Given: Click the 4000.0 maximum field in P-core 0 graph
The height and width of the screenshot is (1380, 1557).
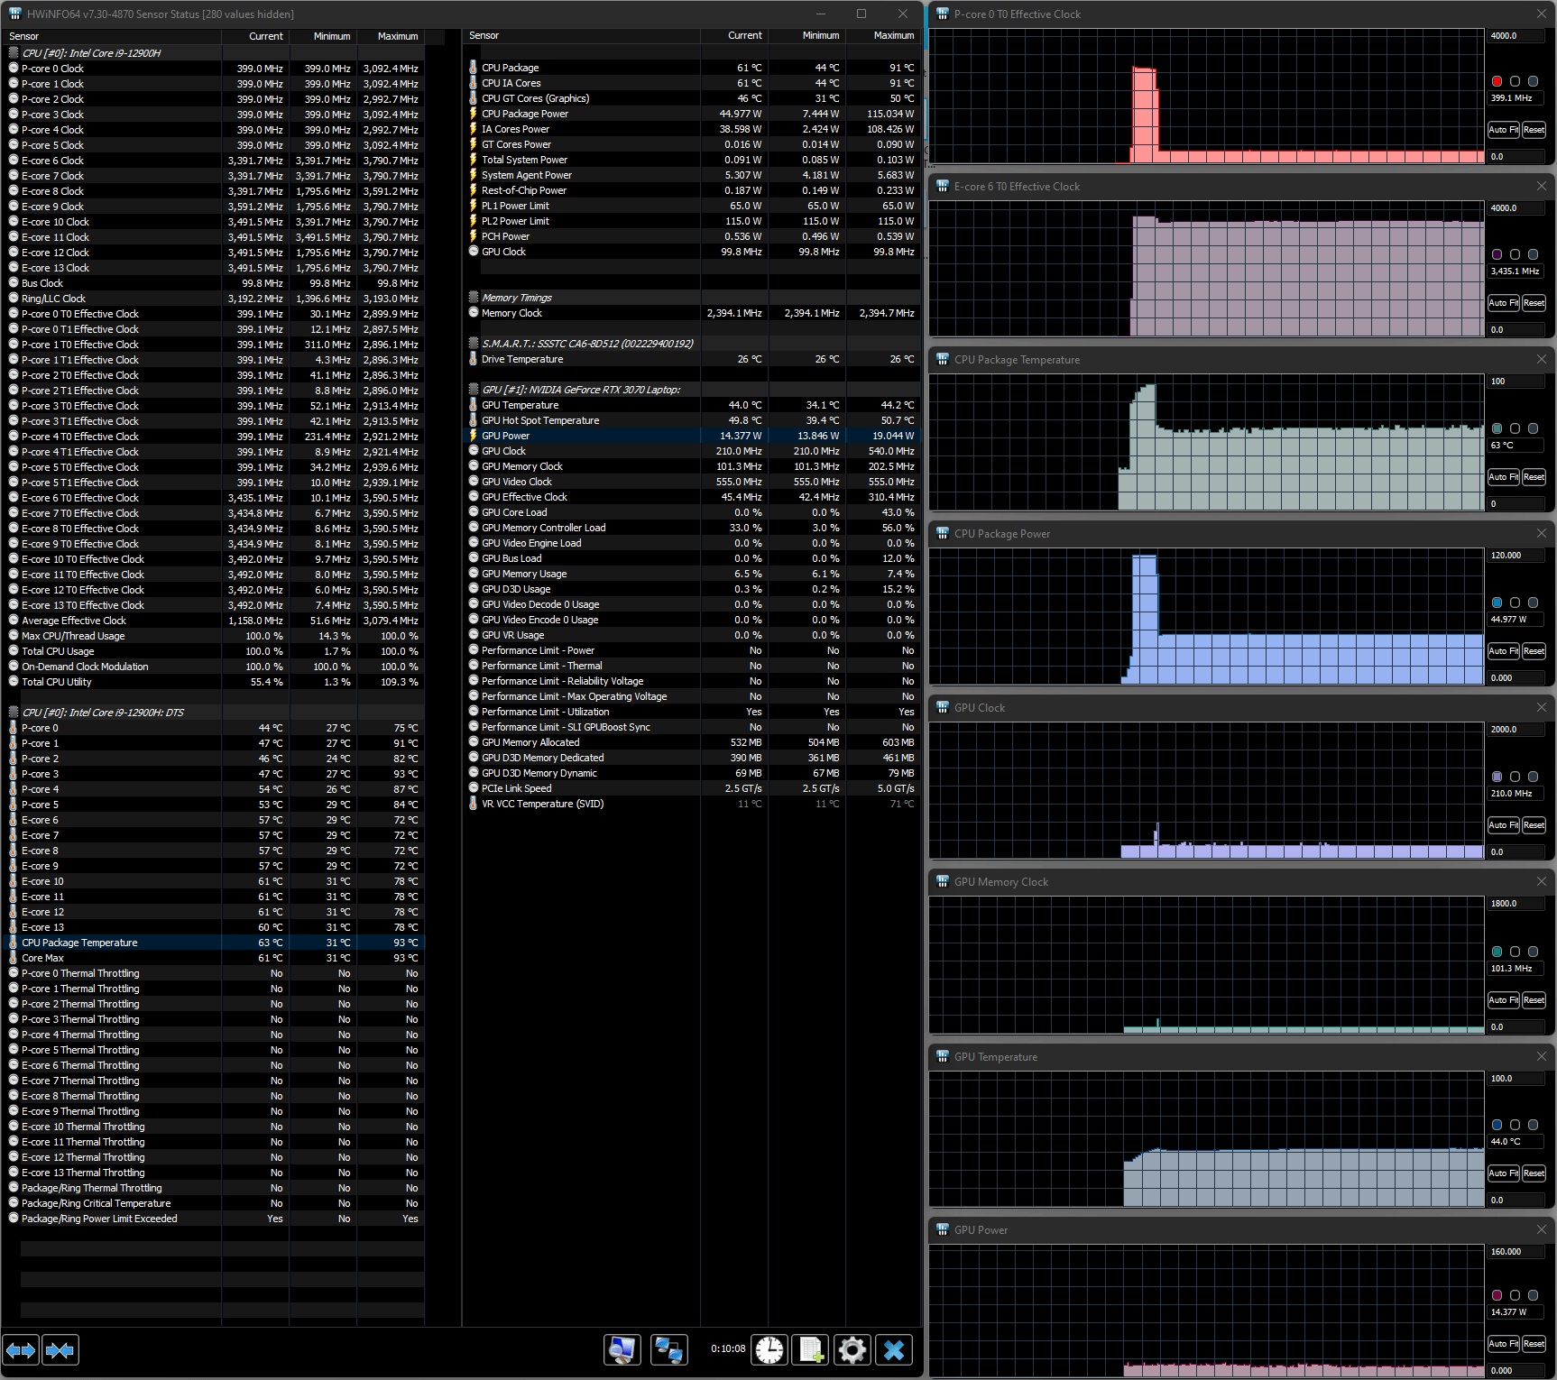Looking at the screenshot, I should [x=1516, y=36].
